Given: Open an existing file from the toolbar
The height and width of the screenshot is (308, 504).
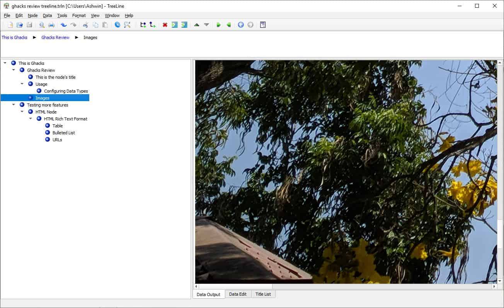Looking at the screenshot, I should 20,24.
